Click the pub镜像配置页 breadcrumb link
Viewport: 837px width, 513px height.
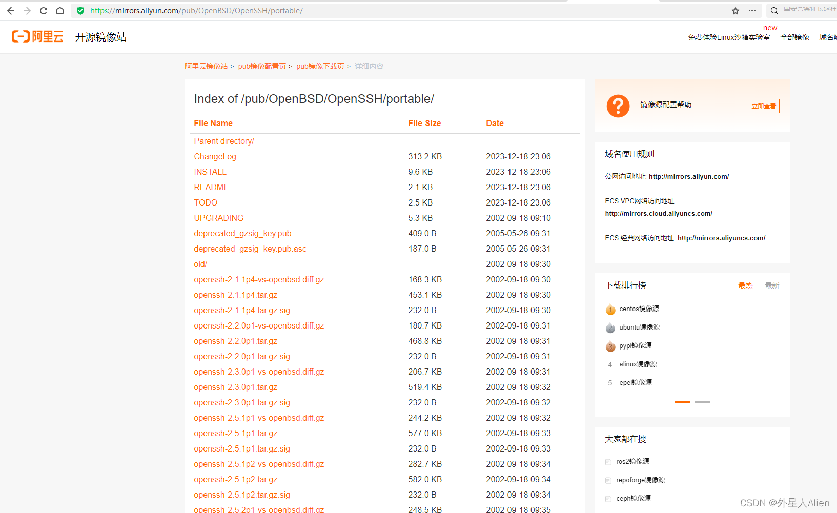point(262,66)
